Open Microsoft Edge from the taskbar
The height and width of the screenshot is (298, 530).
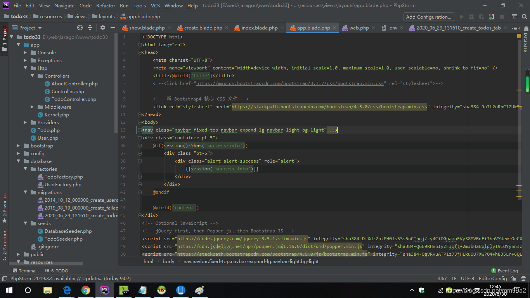tap(67, 290)
